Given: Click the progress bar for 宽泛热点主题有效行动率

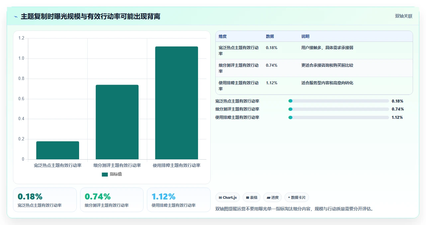Looking at the screenshot, I should click(339, 101).
